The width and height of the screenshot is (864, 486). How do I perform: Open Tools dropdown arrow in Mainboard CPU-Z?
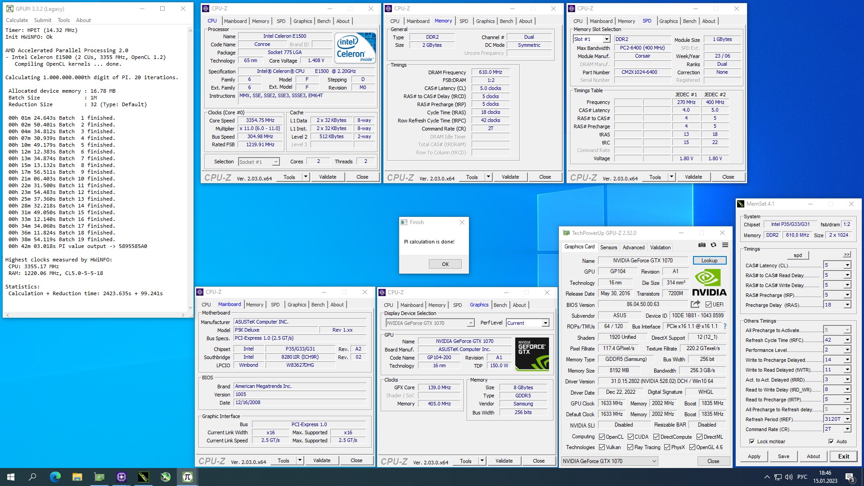tap(300, 460)
